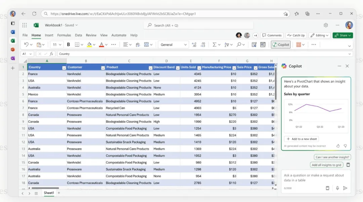Open the Word app in left sidebar
The width and height of the screenshot is (363, 202).
(13, 32)
